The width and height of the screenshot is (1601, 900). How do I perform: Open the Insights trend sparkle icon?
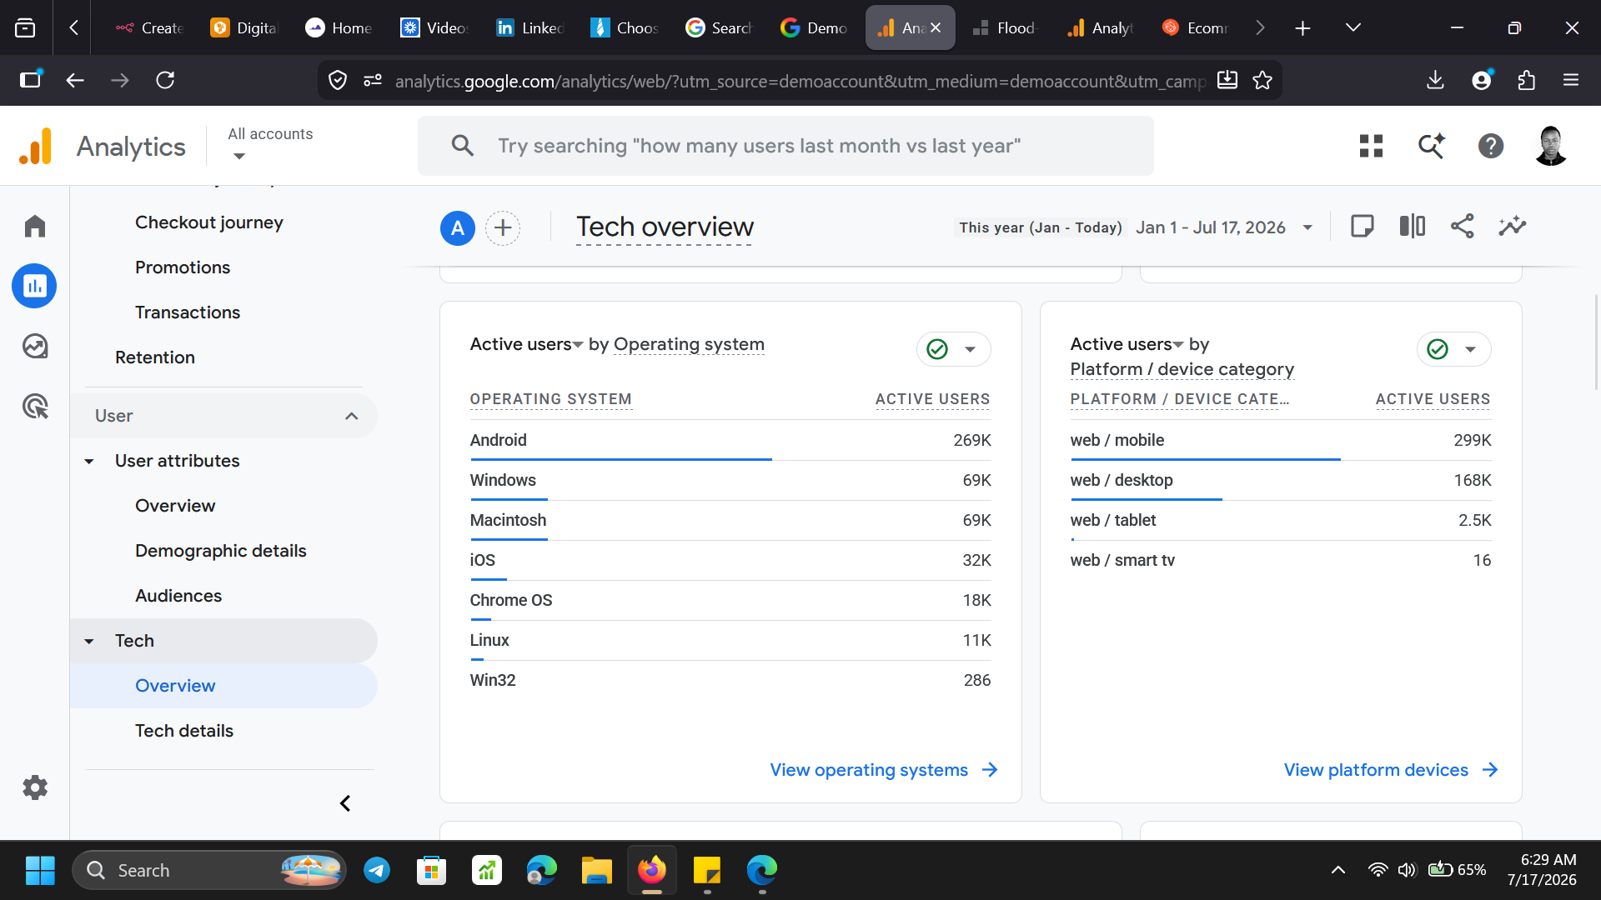coord(1512,226)
